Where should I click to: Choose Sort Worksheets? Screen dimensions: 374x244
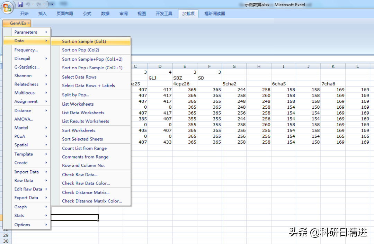tap(91, 130)
